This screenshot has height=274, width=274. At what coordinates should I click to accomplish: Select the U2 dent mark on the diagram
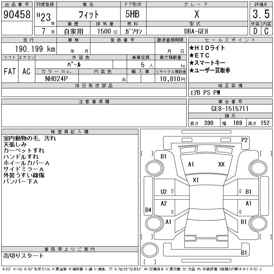(x=164, y=192)
